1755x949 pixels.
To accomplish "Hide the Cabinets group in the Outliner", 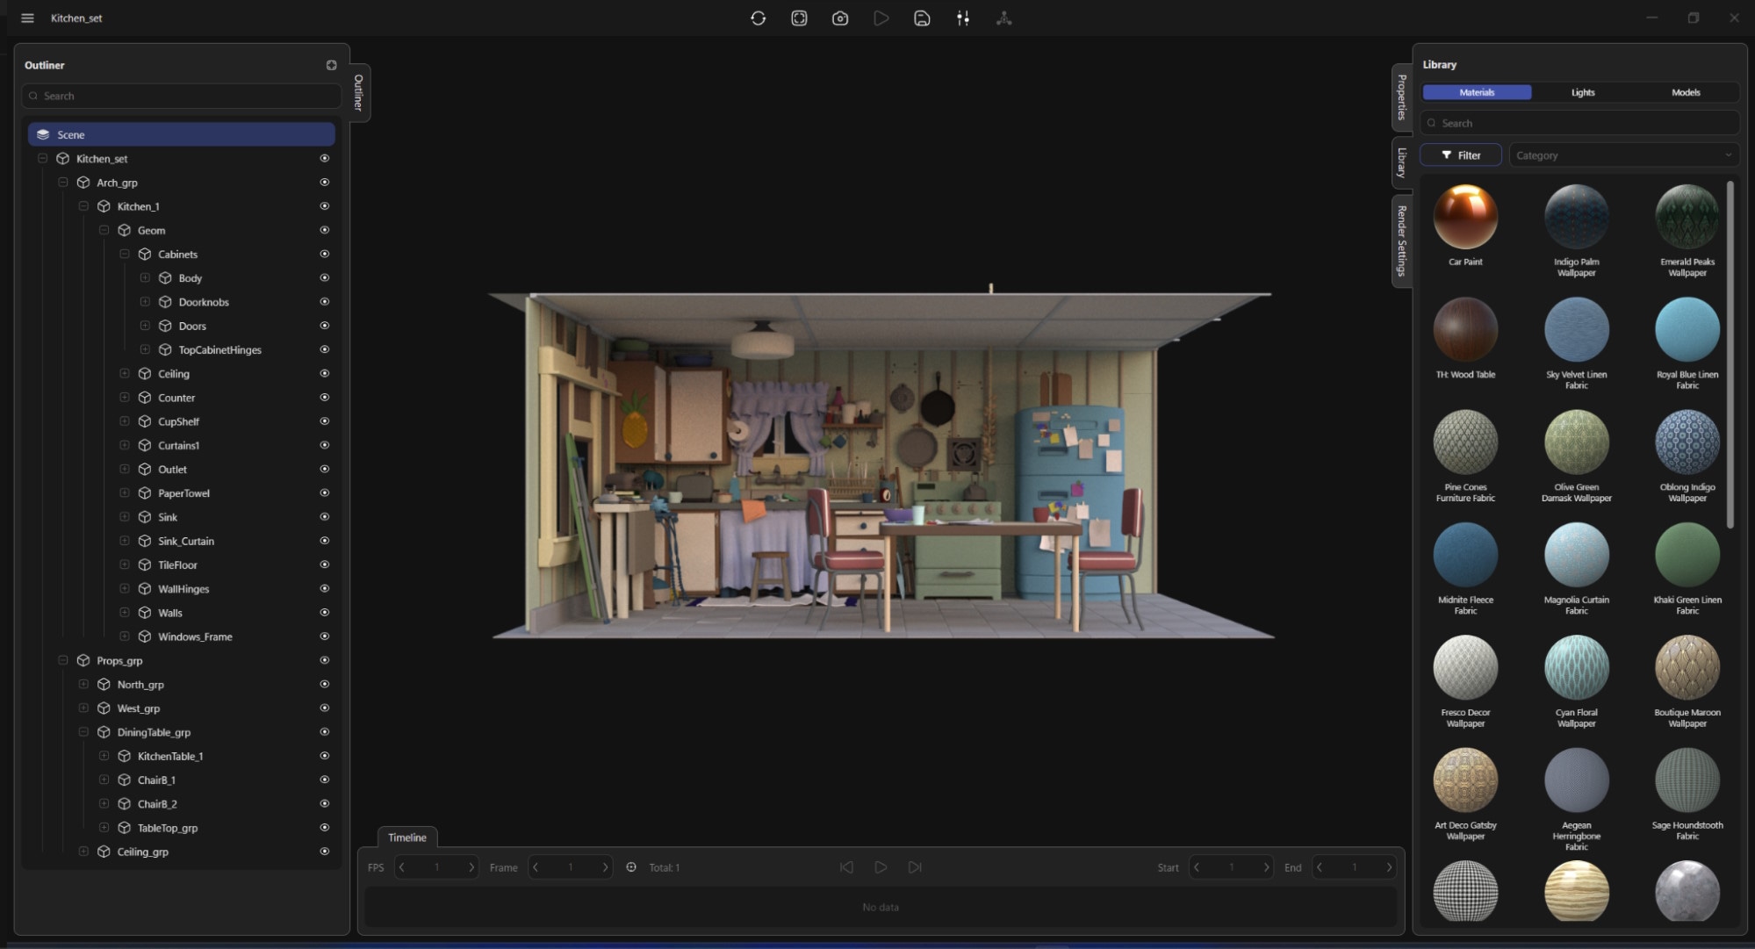I will coord(325,254).
